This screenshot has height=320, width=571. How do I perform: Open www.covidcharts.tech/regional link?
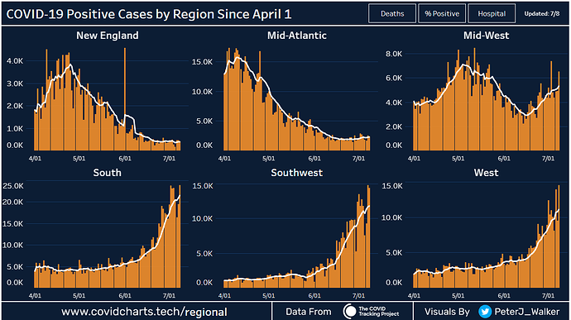[x=144, y=312]
